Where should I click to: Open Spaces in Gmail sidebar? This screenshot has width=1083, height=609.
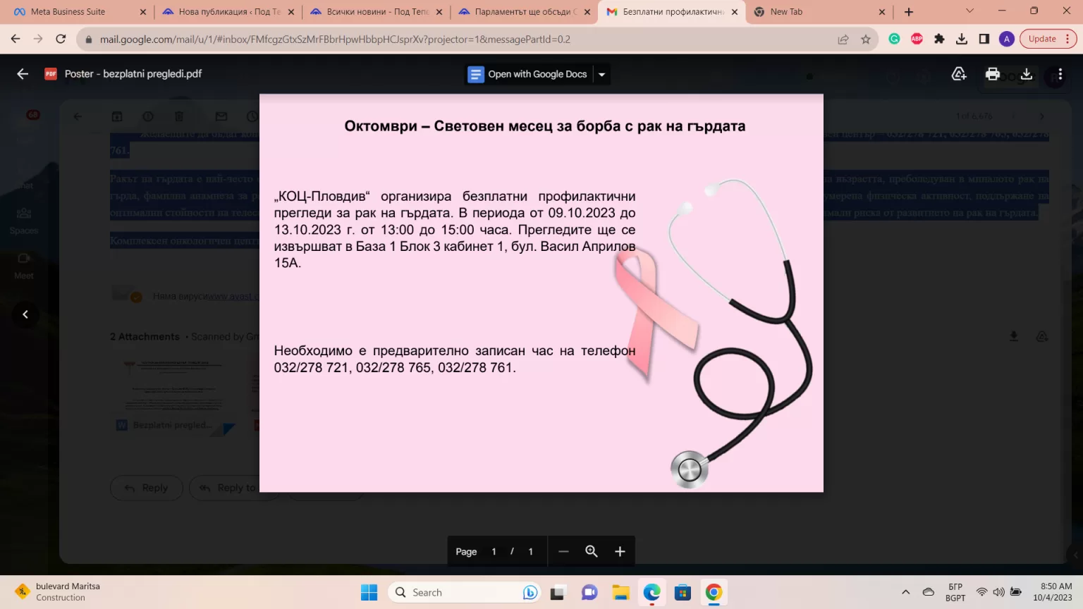tap(24, 221)
